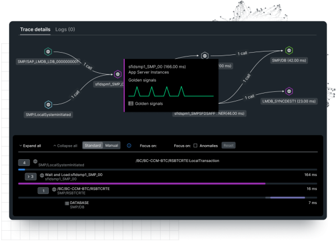Switch to Standard view mode

click(x=92, y=146)
